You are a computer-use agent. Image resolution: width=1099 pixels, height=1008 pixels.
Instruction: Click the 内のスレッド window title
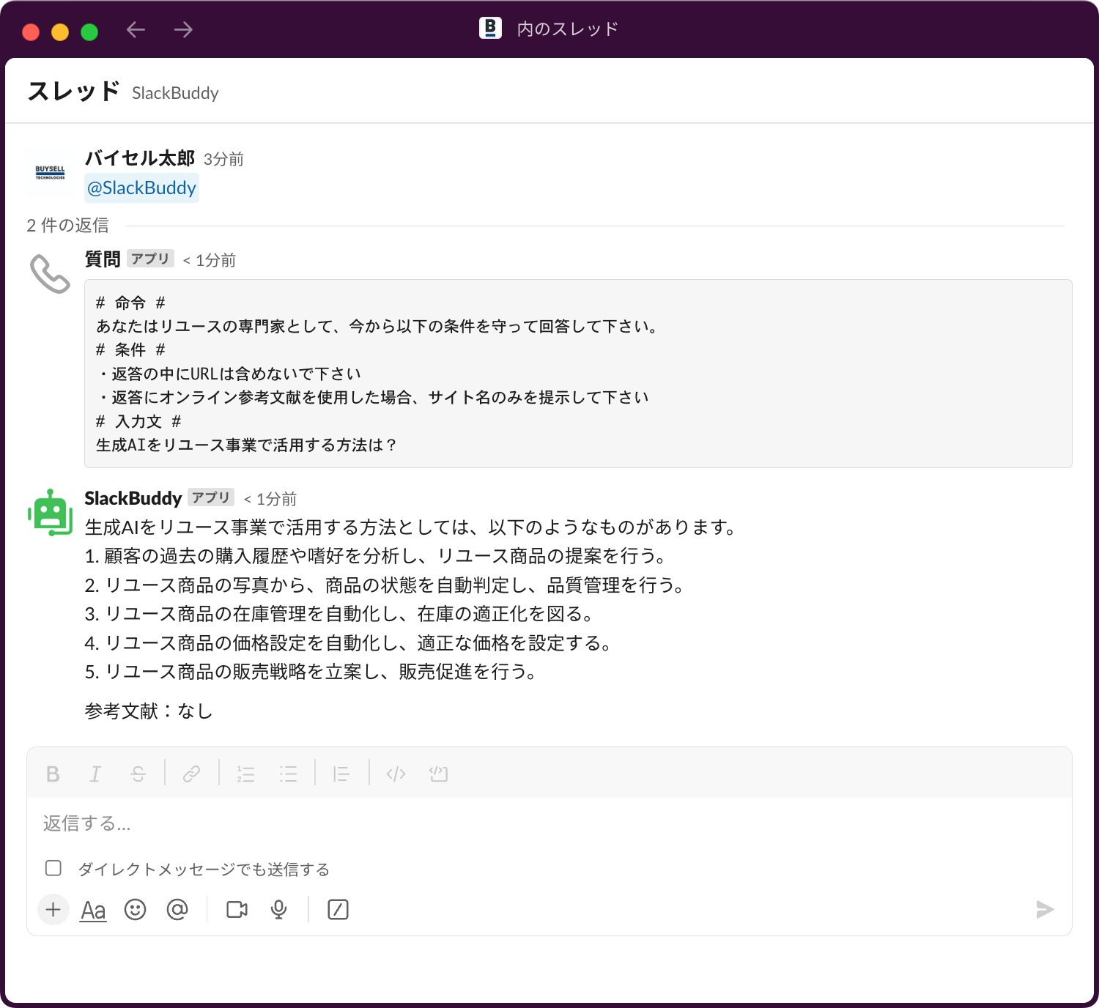tap(568, 29)
